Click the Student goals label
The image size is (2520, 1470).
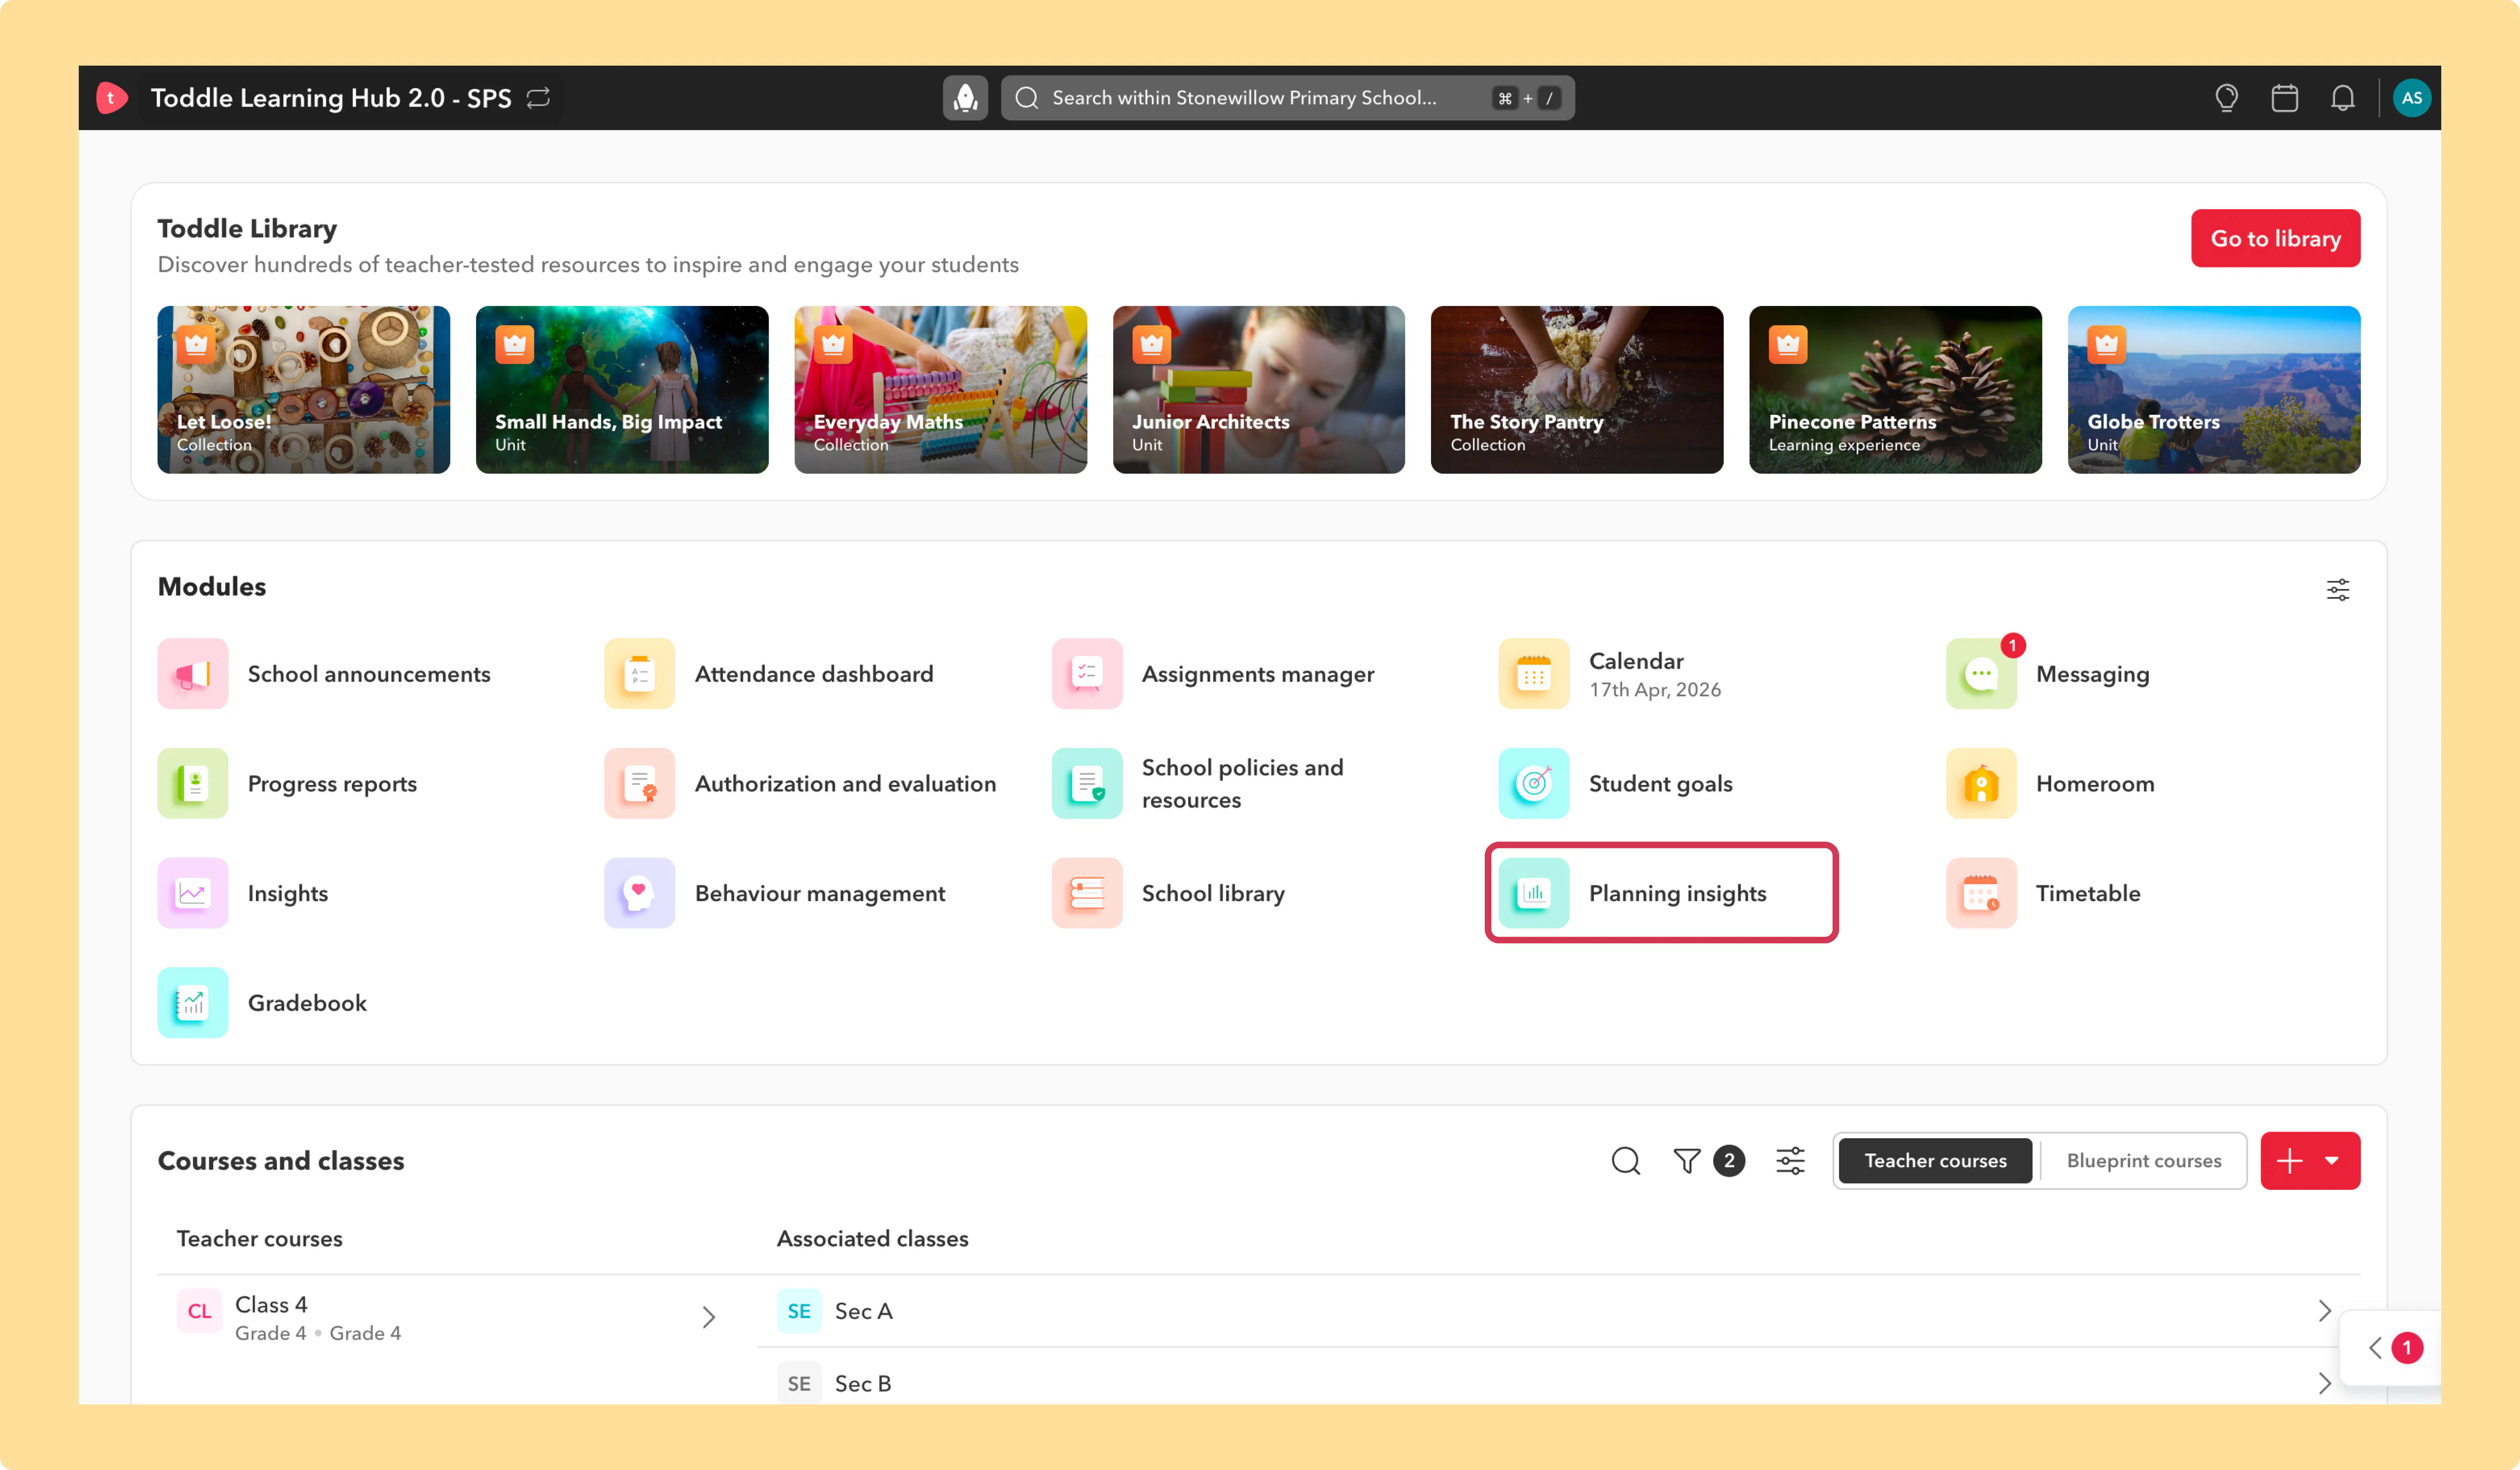[1661, 784]
